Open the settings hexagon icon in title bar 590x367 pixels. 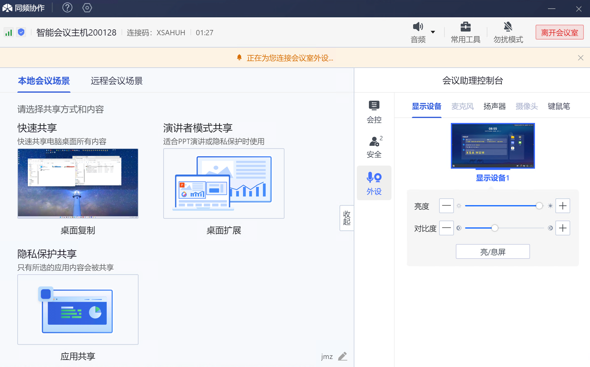click(87, 7)
